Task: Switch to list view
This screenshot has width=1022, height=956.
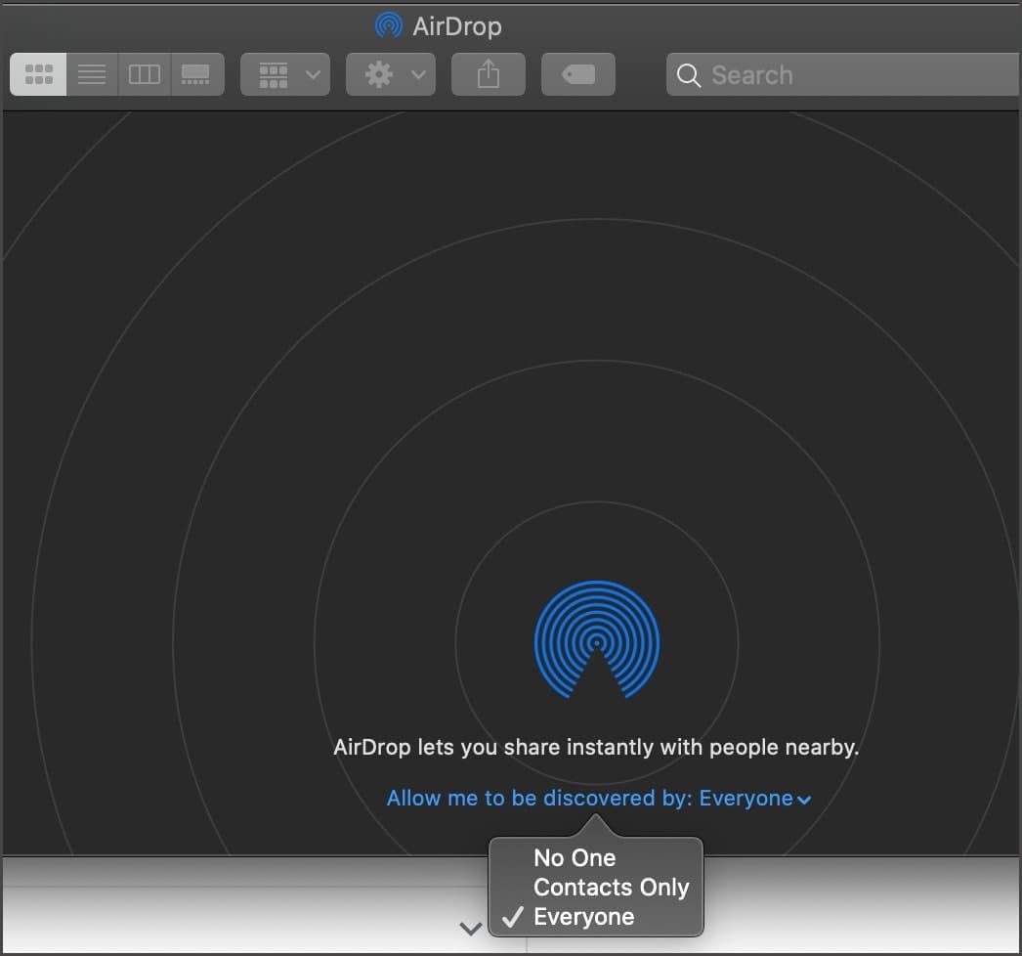Action: 92,74
